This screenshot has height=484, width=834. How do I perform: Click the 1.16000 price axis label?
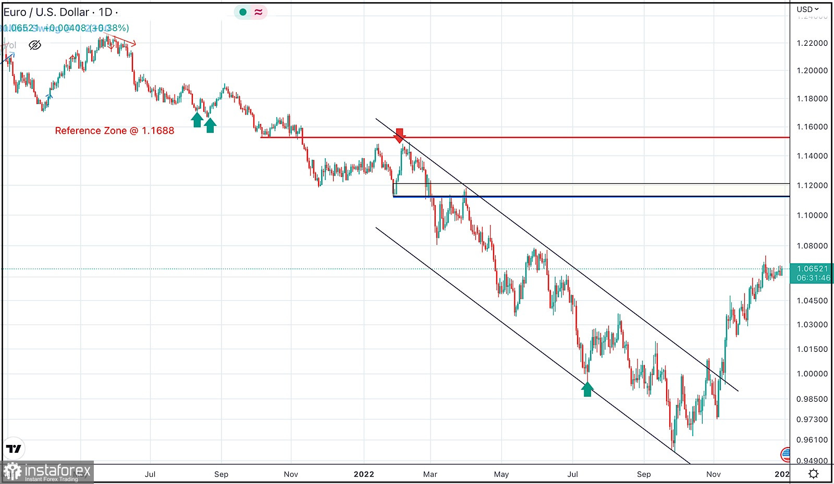tap(812, 127)
